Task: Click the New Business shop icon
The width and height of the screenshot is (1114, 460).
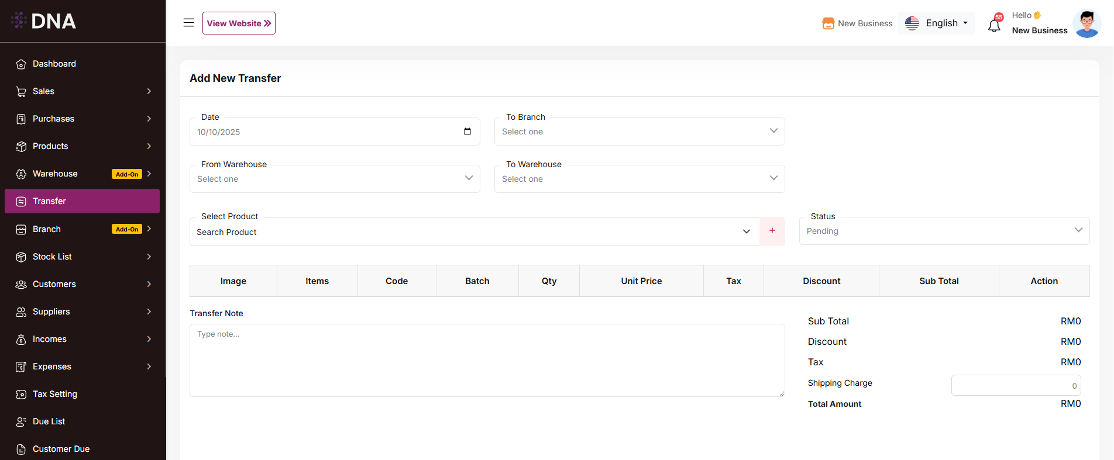Action: (x=828, y=23)
